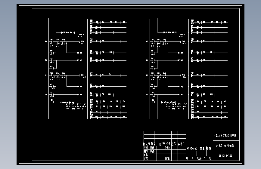
Task: Select the 批准 label in title block
Action: (167, 159)
